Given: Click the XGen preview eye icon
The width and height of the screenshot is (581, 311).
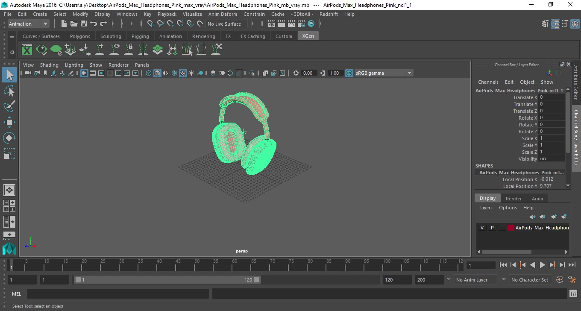Looking at the screenshot, I should [x=41, y=50].
